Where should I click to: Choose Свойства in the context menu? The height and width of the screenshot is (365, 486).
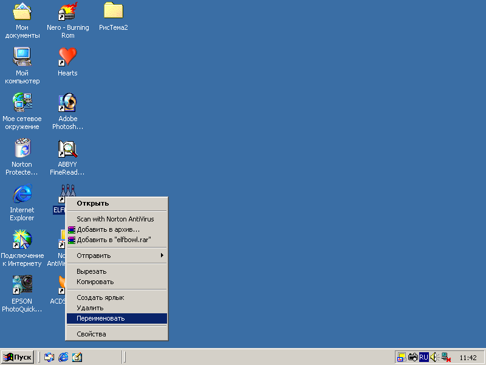pos(117,334)
